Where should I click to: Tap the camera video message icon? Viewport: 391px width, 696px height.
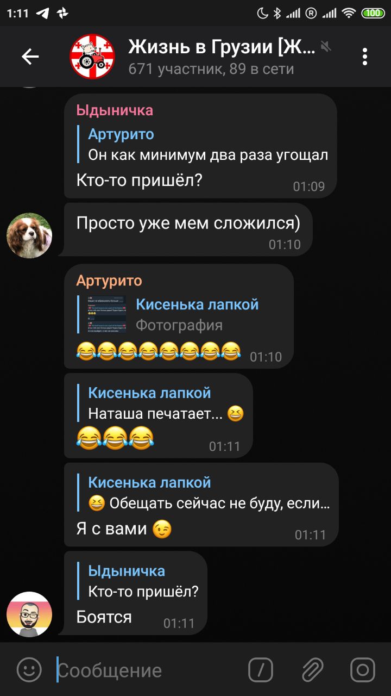pyautogui.click(x=363, y=670)
